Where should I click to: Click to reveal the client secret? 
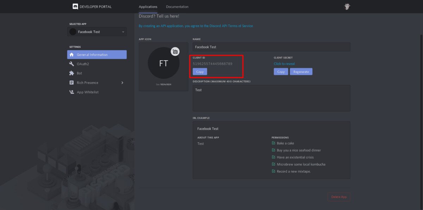tap(284, 64)
